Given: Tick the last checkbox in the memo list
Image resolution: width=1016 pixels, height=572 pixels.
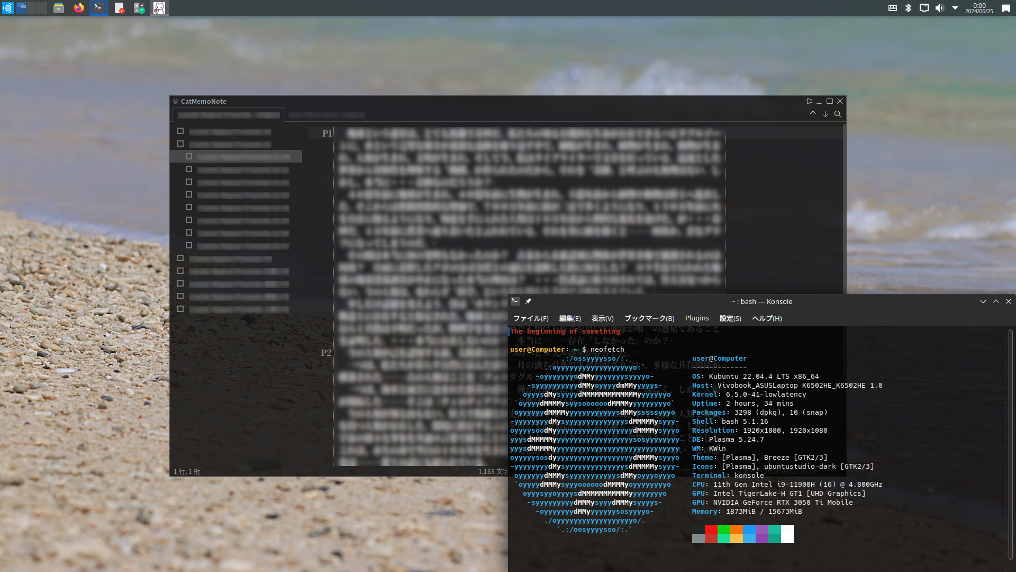Looking at the screenshot, I should coord(180,309).
